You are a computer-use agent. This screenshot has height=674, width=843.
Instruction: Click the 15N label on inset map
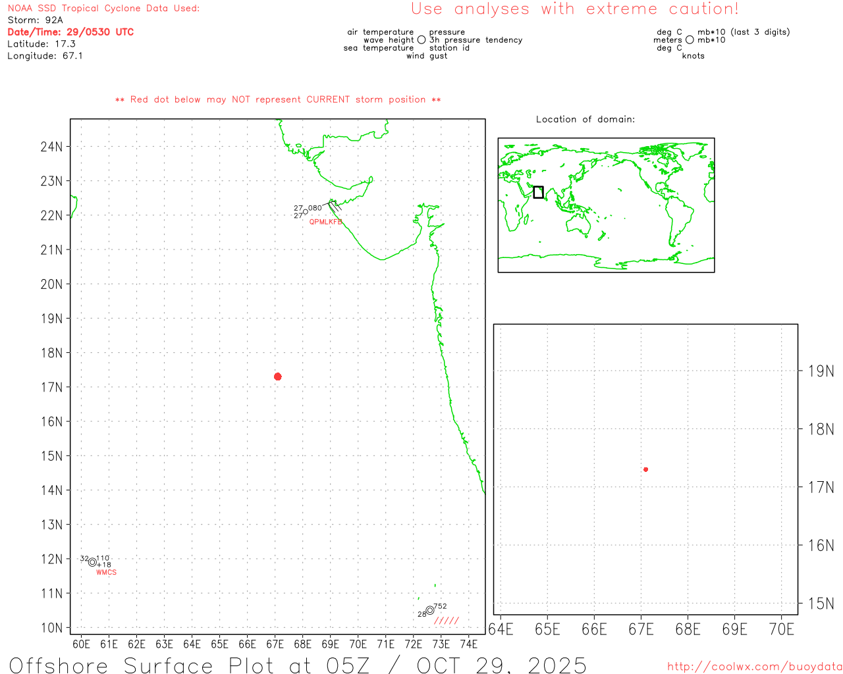(x=821, y=604)
